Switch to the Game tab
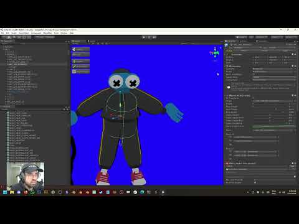The image size is (299, 224). [92, 41]
